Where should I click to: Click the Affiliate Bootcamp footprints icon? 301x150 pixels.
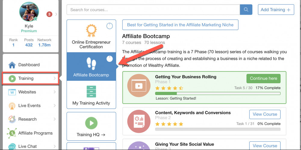pyautogui.click(x=91, y=63)
